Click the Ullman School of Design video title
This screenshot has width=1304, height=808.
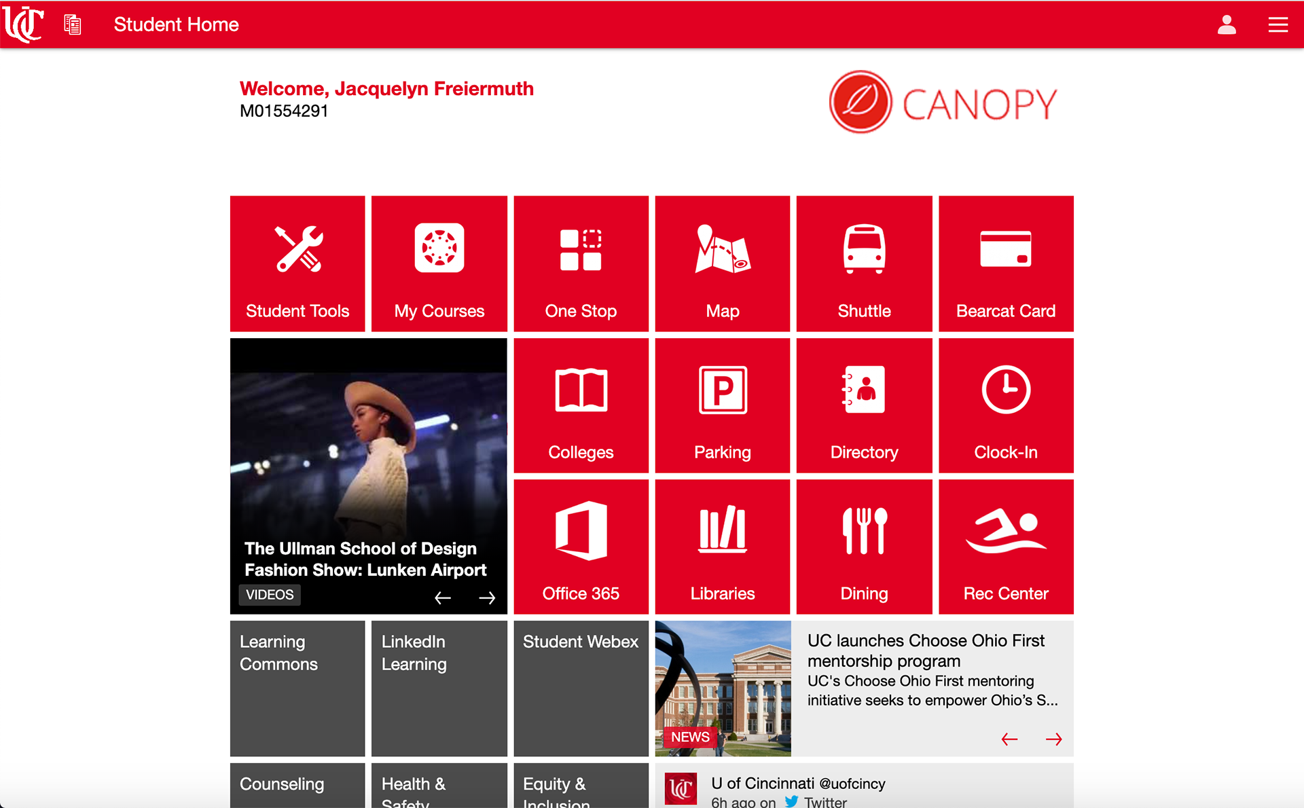pos(365,559)
